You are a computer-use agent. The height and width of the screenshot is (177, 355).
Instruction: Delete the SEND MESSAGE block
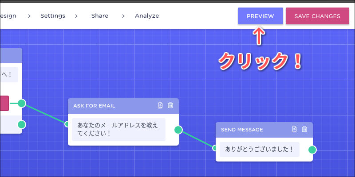(x=304, y=129)
